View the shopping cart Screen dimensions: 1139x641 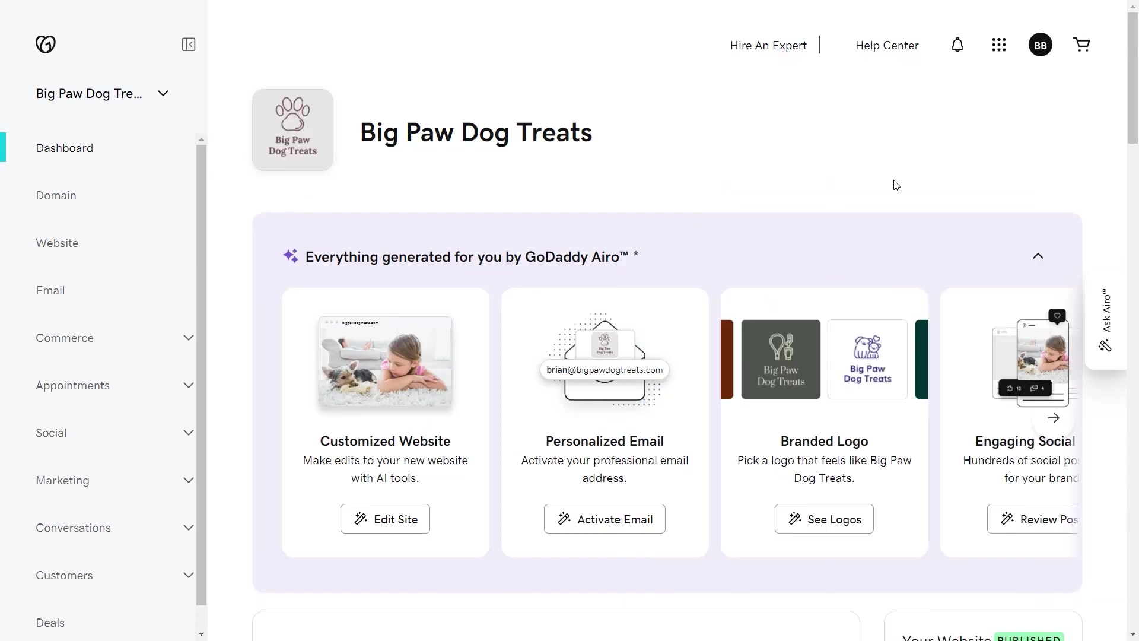(1081, 45)
